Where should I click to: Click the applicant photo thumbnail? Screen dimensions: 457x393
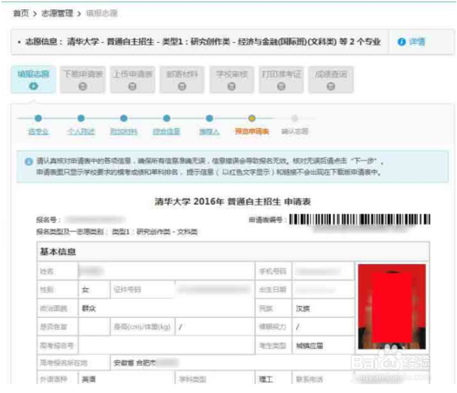[x=392, y=306]
